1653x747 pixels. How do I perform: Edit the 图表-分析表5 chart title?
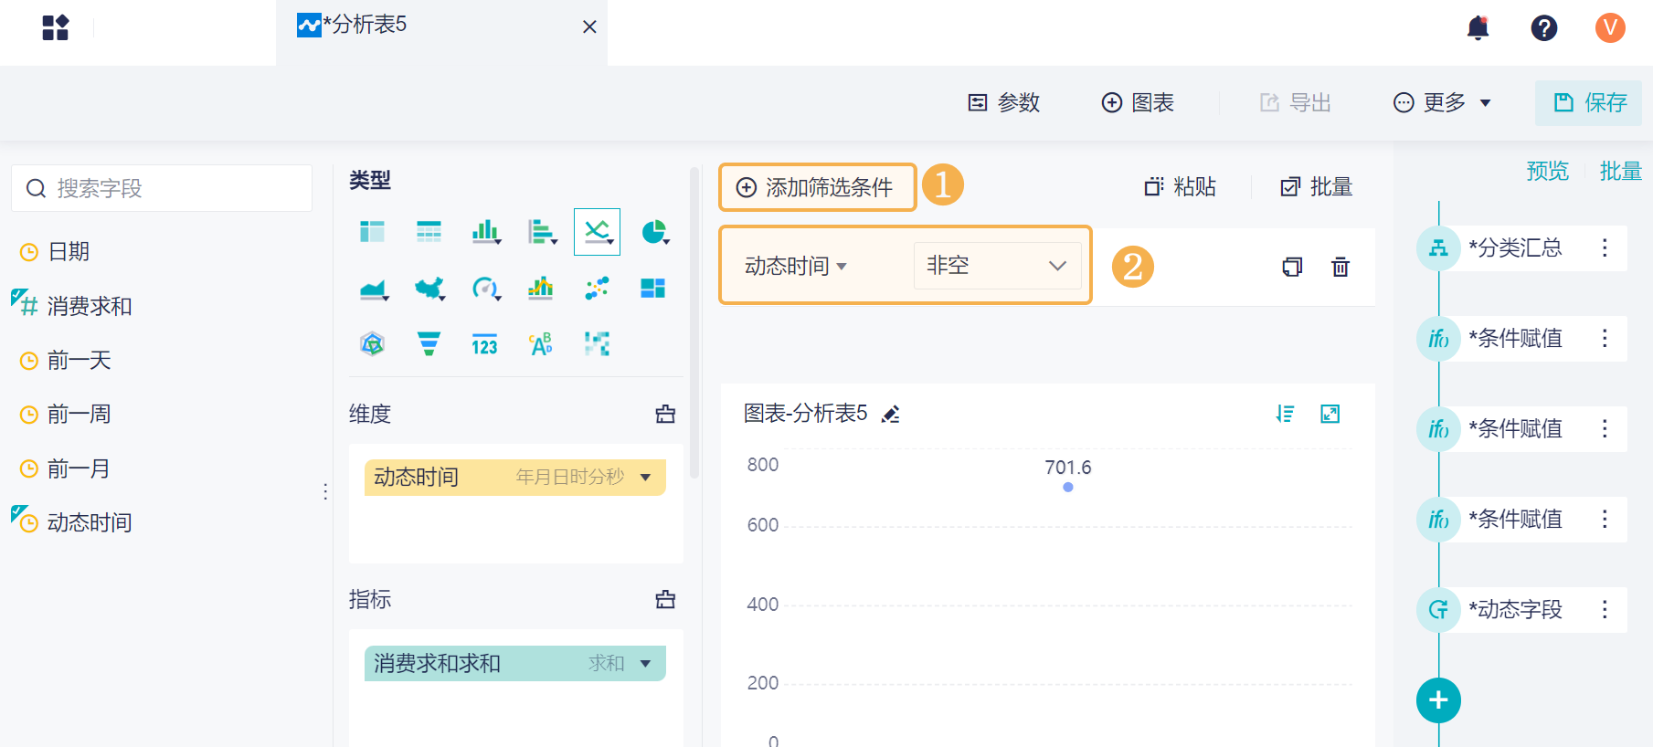891,414
